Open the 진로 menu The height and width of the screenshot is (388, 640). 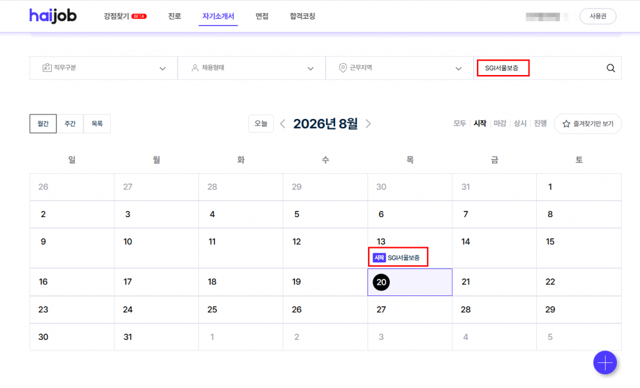pyautogui.click(x=174, y=16)
